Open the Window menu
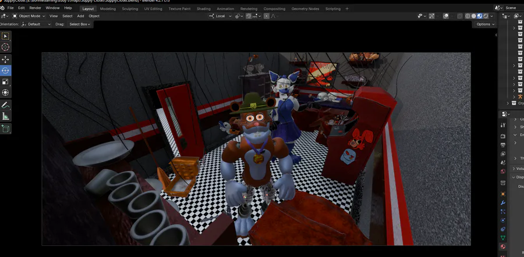The width and height of the screenshot is (524, 257). point(52,8)
